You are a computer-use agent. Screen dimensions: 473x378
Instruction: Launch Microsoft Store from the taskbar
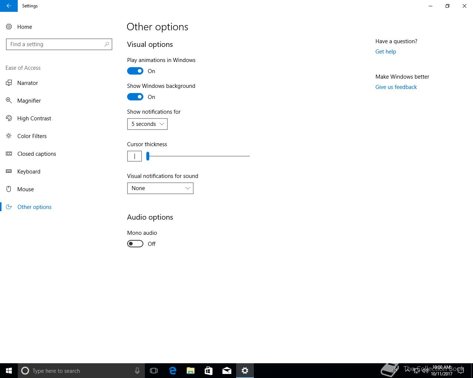coord(209,371)
